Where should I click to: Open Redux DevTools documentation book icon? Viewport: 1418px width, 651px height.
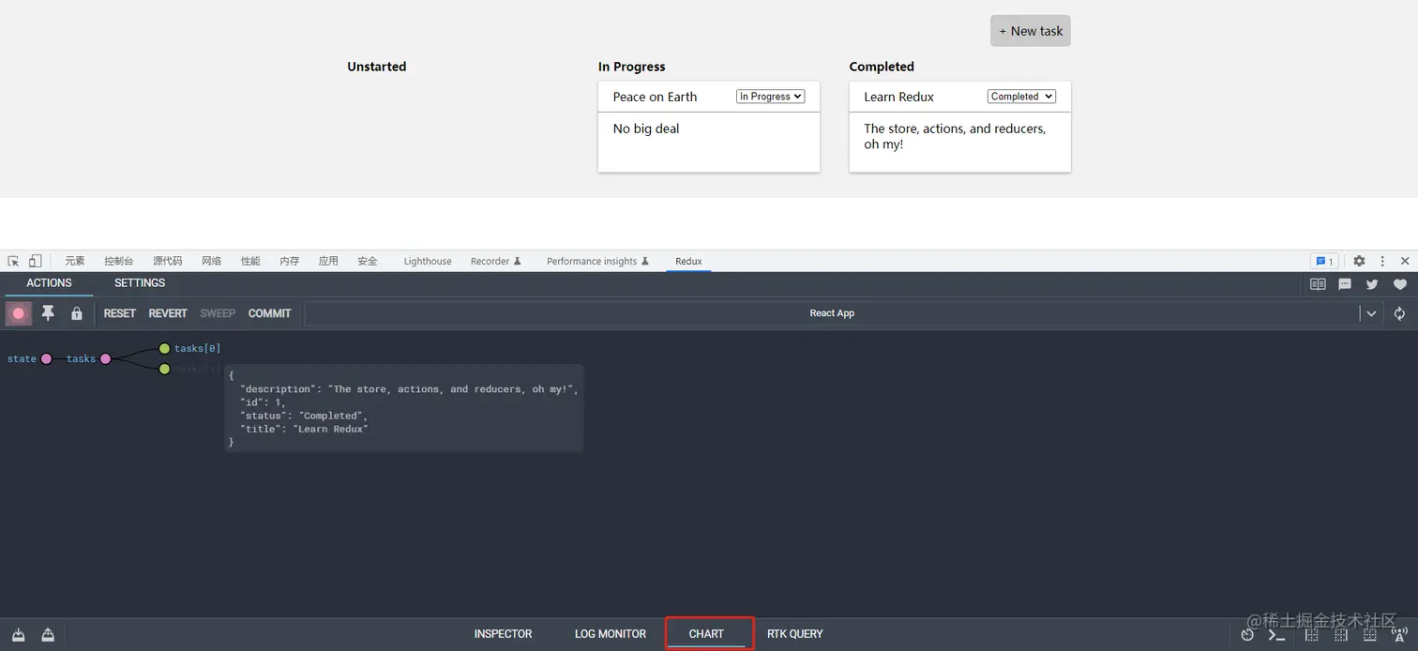(x=1318, y=284)
